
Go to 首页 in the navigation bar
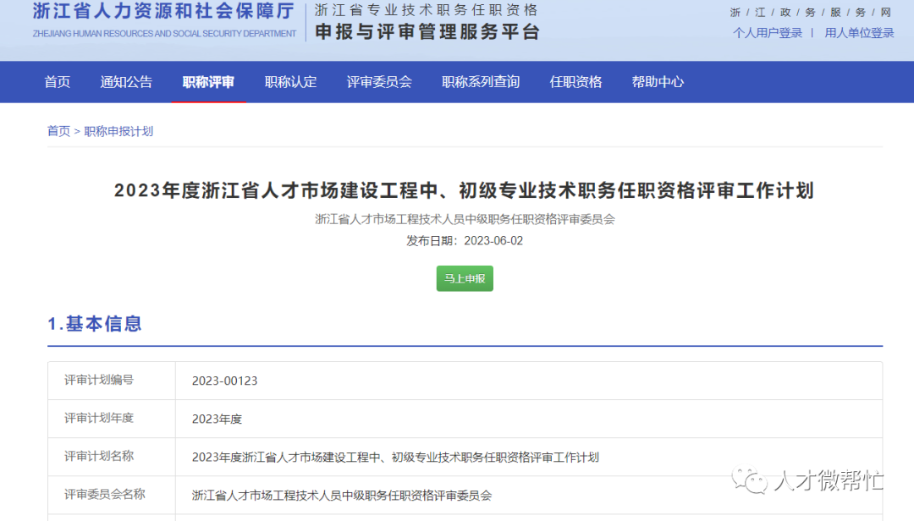point(56,81)
